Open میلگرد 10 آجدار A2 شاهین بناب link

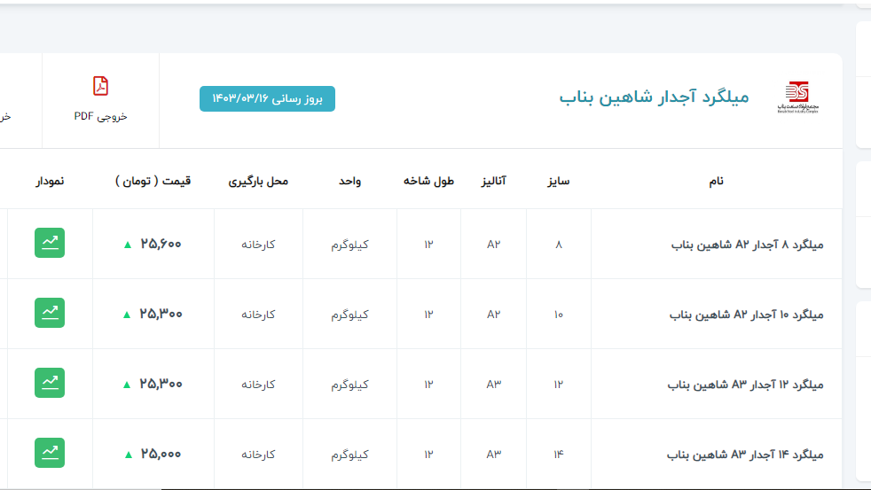pos(746,315)
